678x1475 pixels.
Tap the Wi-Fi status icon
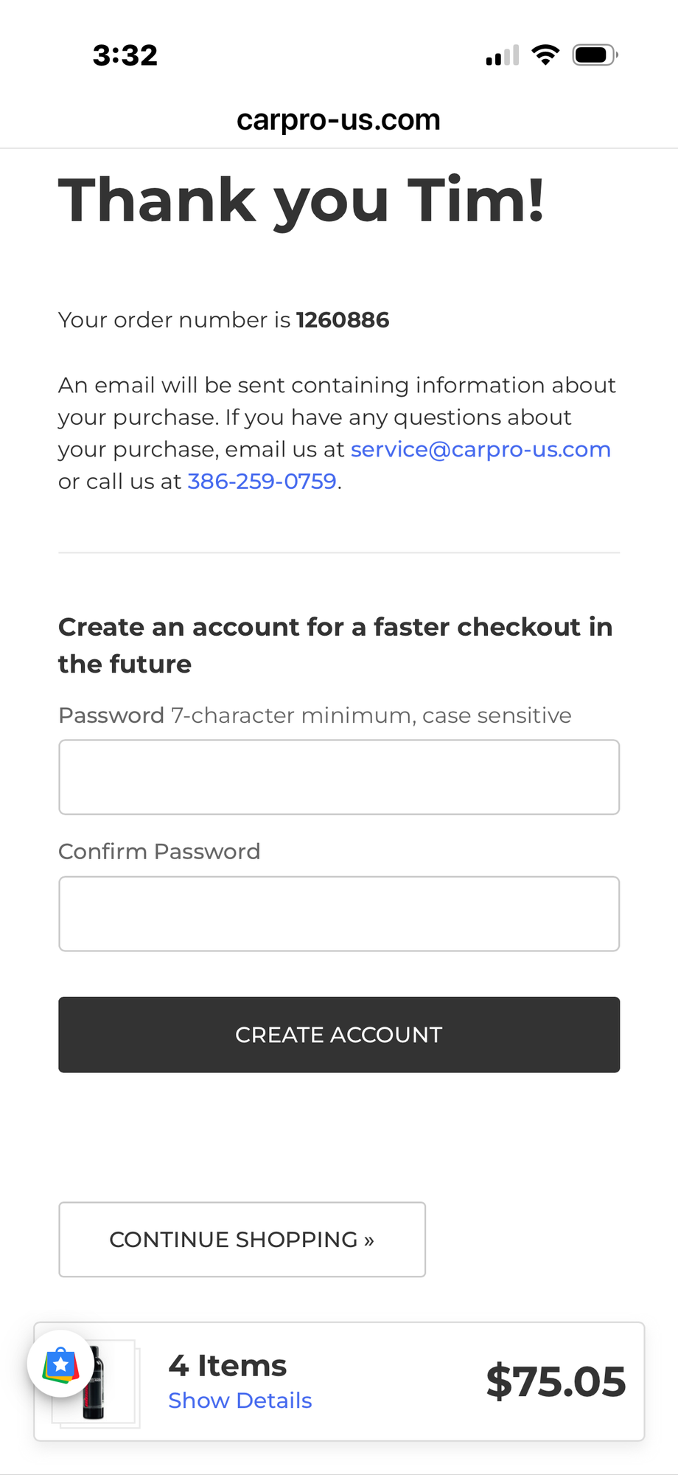coord(545,55)
